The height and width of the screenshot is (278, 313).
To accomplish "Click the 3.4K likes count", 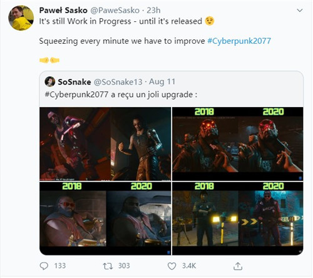I will (189, 266).
